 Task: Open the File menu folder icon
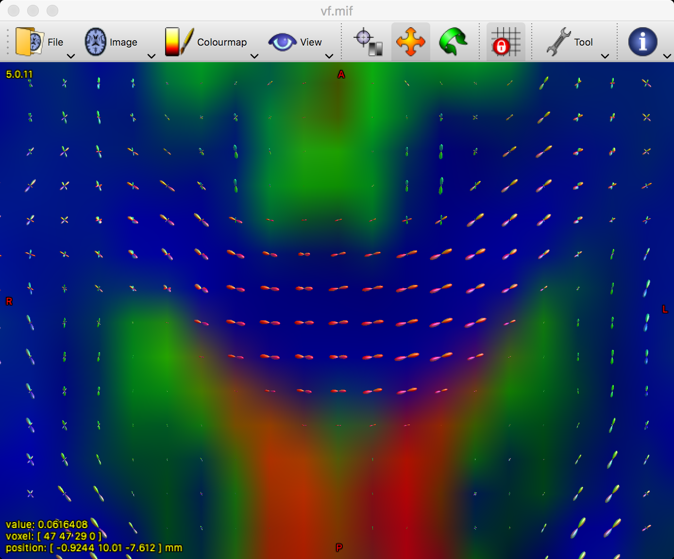click(30, 42)
